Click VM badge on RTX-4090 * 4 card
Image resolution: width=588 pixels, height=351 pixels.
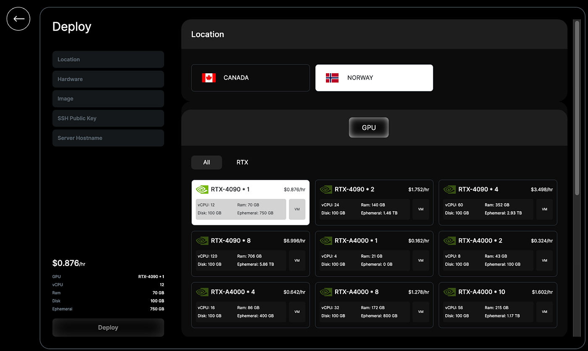[544, 209]
